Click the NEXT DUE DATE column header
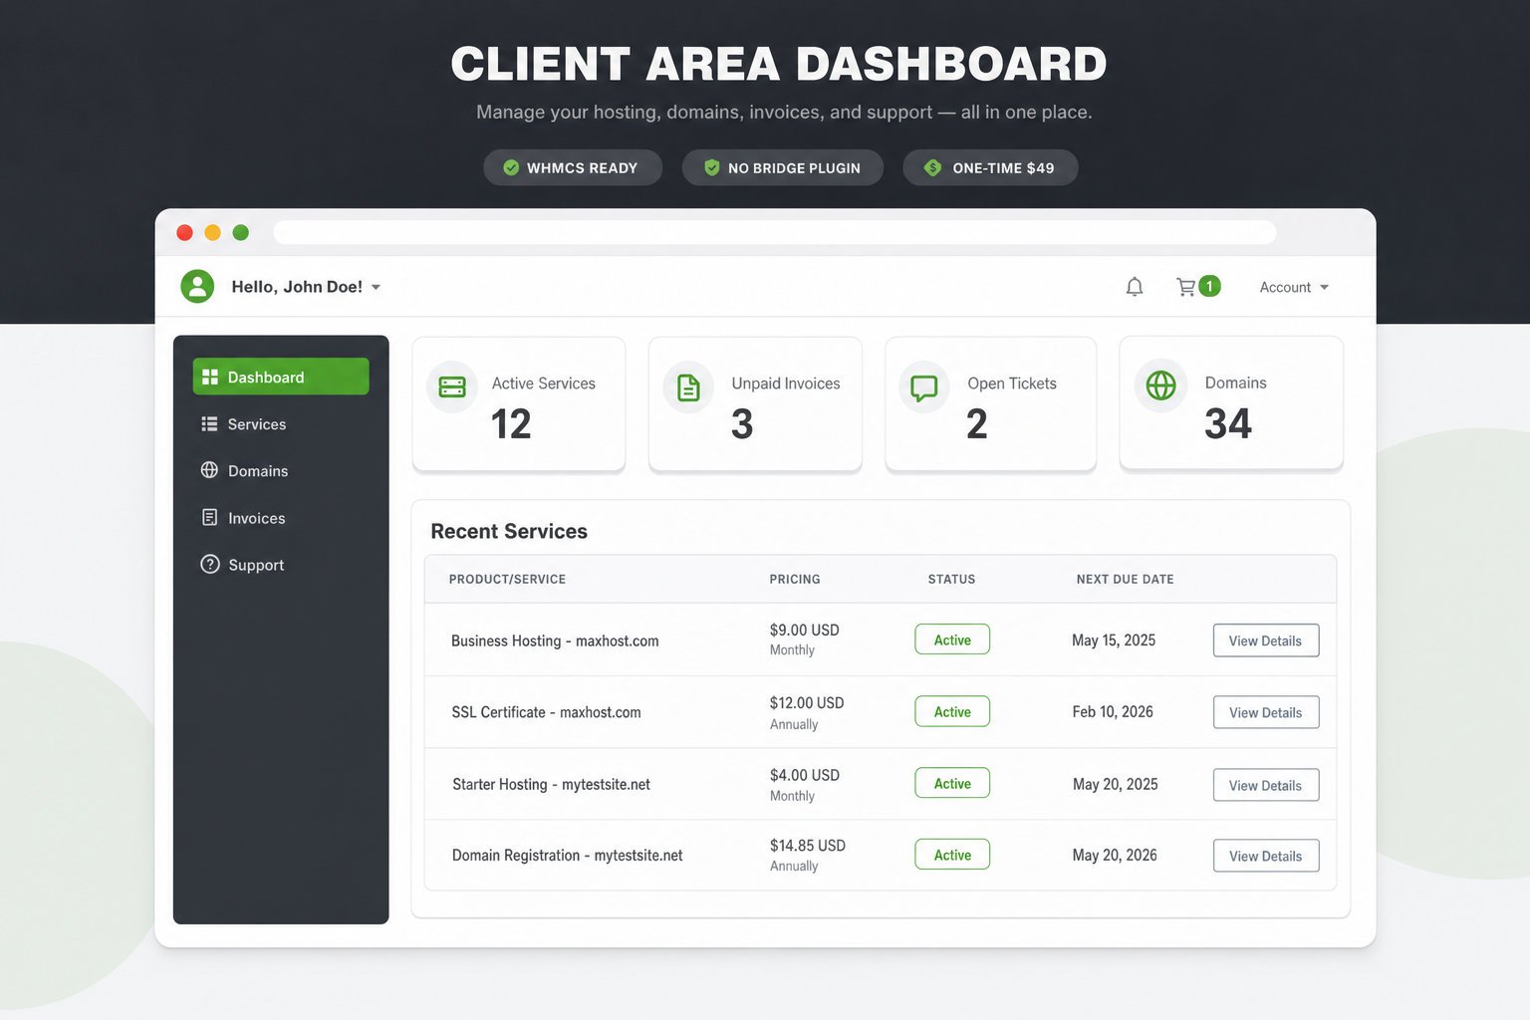 (x=1125, y=579)
